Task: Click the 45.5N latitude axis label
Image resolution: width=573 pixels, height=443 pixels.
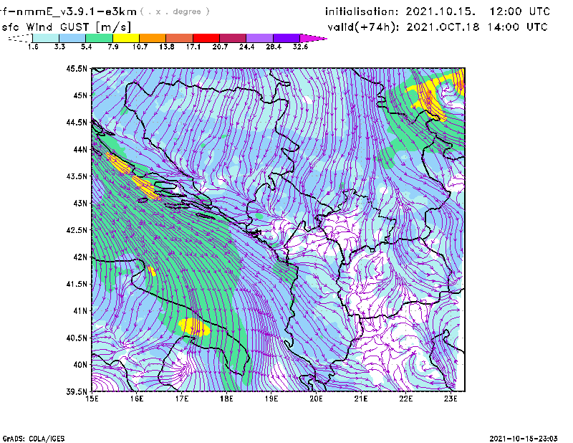Action: click(77, 69)
